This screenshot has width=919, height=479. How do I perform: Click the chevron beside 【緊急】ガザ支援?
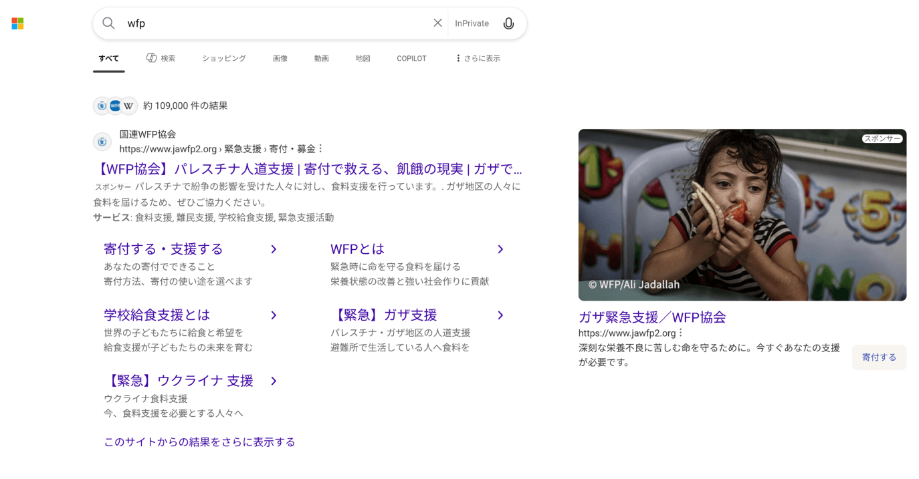pos(500,315)
